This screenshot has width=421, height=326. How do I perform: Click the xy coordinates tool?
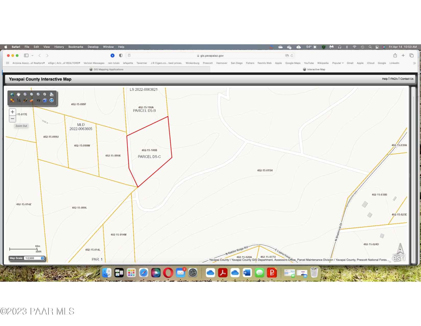point(38,100)
